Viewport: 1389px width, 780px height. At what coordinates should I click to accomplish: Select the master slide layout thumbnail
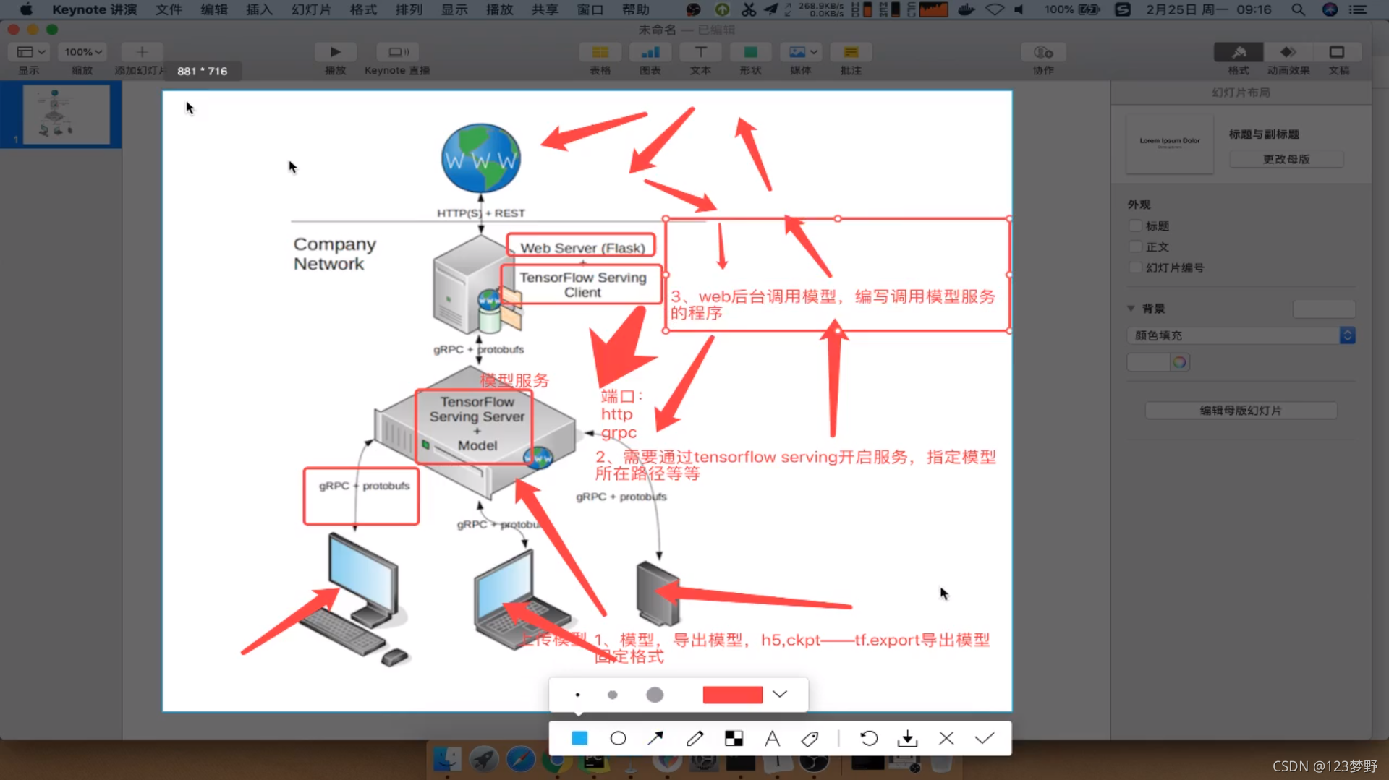click(x=1169, y=143)
